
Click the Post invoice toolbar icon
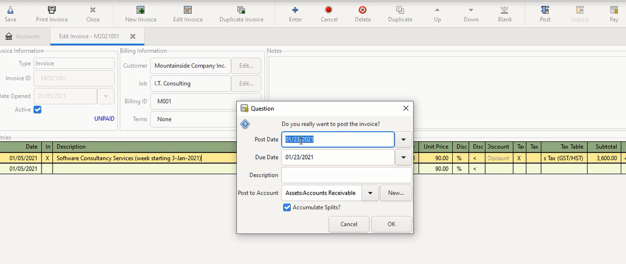pos(545,10)
